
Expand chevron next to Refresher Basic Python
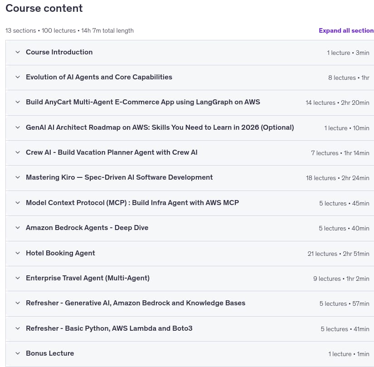[x=18, y=328]
